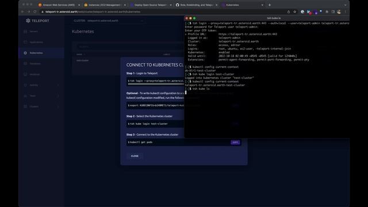
Task: Go back in the browser
Action: (x=22, y=11)
